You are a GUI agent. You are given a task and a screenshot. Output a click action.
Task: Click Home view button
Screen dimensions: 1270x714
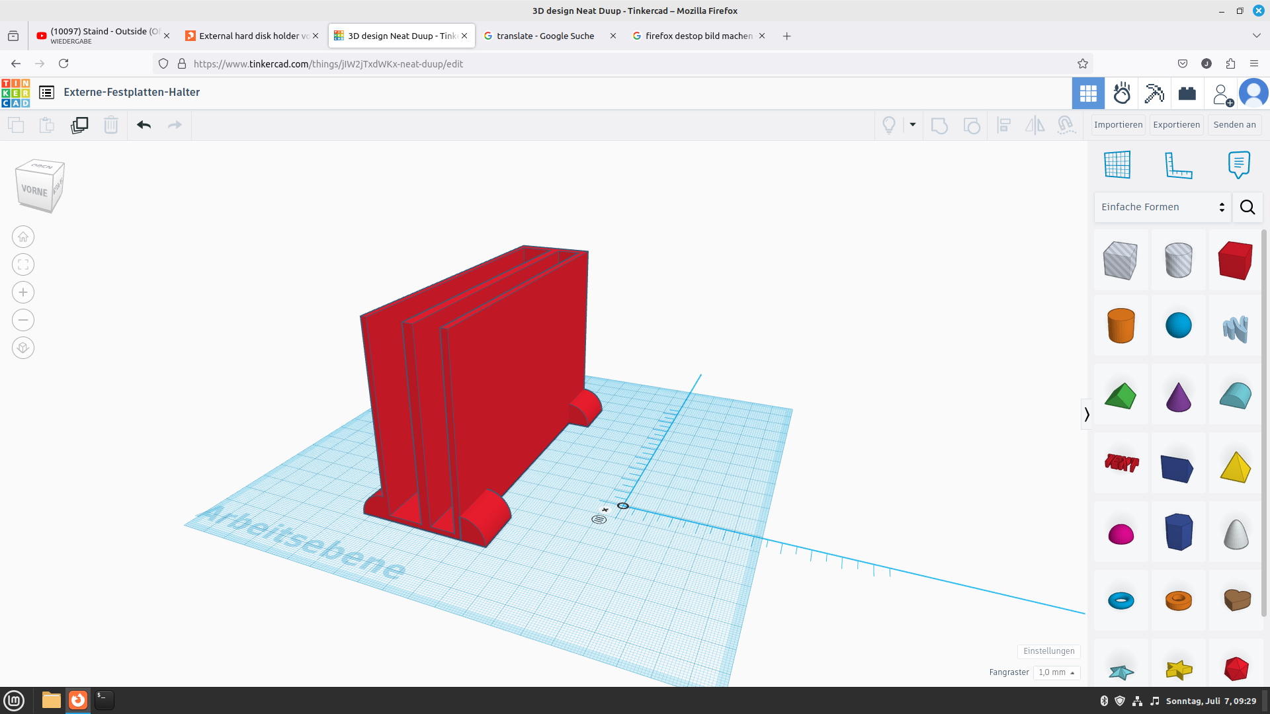[23, 237]
